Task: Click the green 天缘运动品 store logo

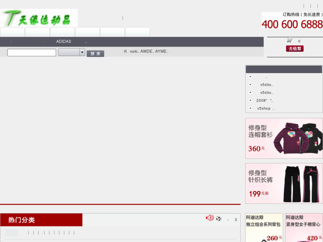Action: [39, 18]
